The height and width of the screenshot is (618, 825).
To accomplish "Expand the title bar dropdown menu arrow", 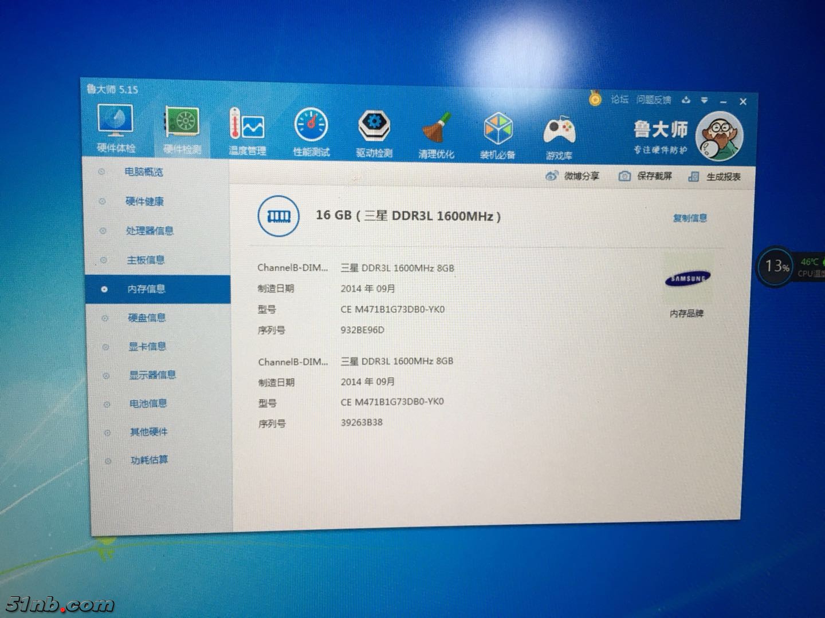I will (x=704, y=101).
